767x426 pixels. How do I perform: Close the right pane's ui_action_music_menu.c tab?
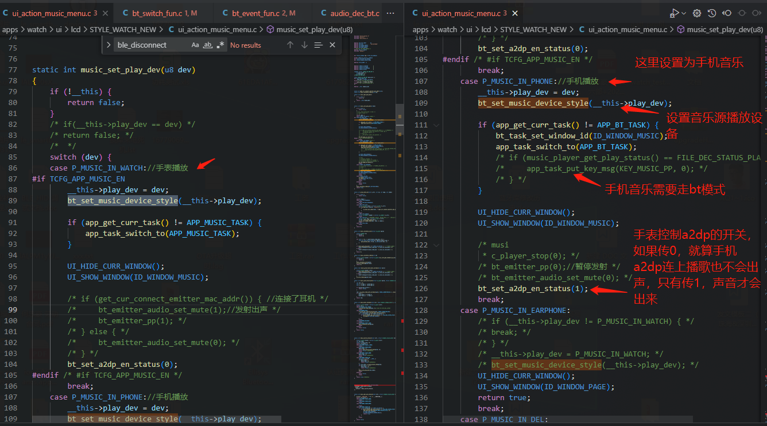click(x=514, y=13)
